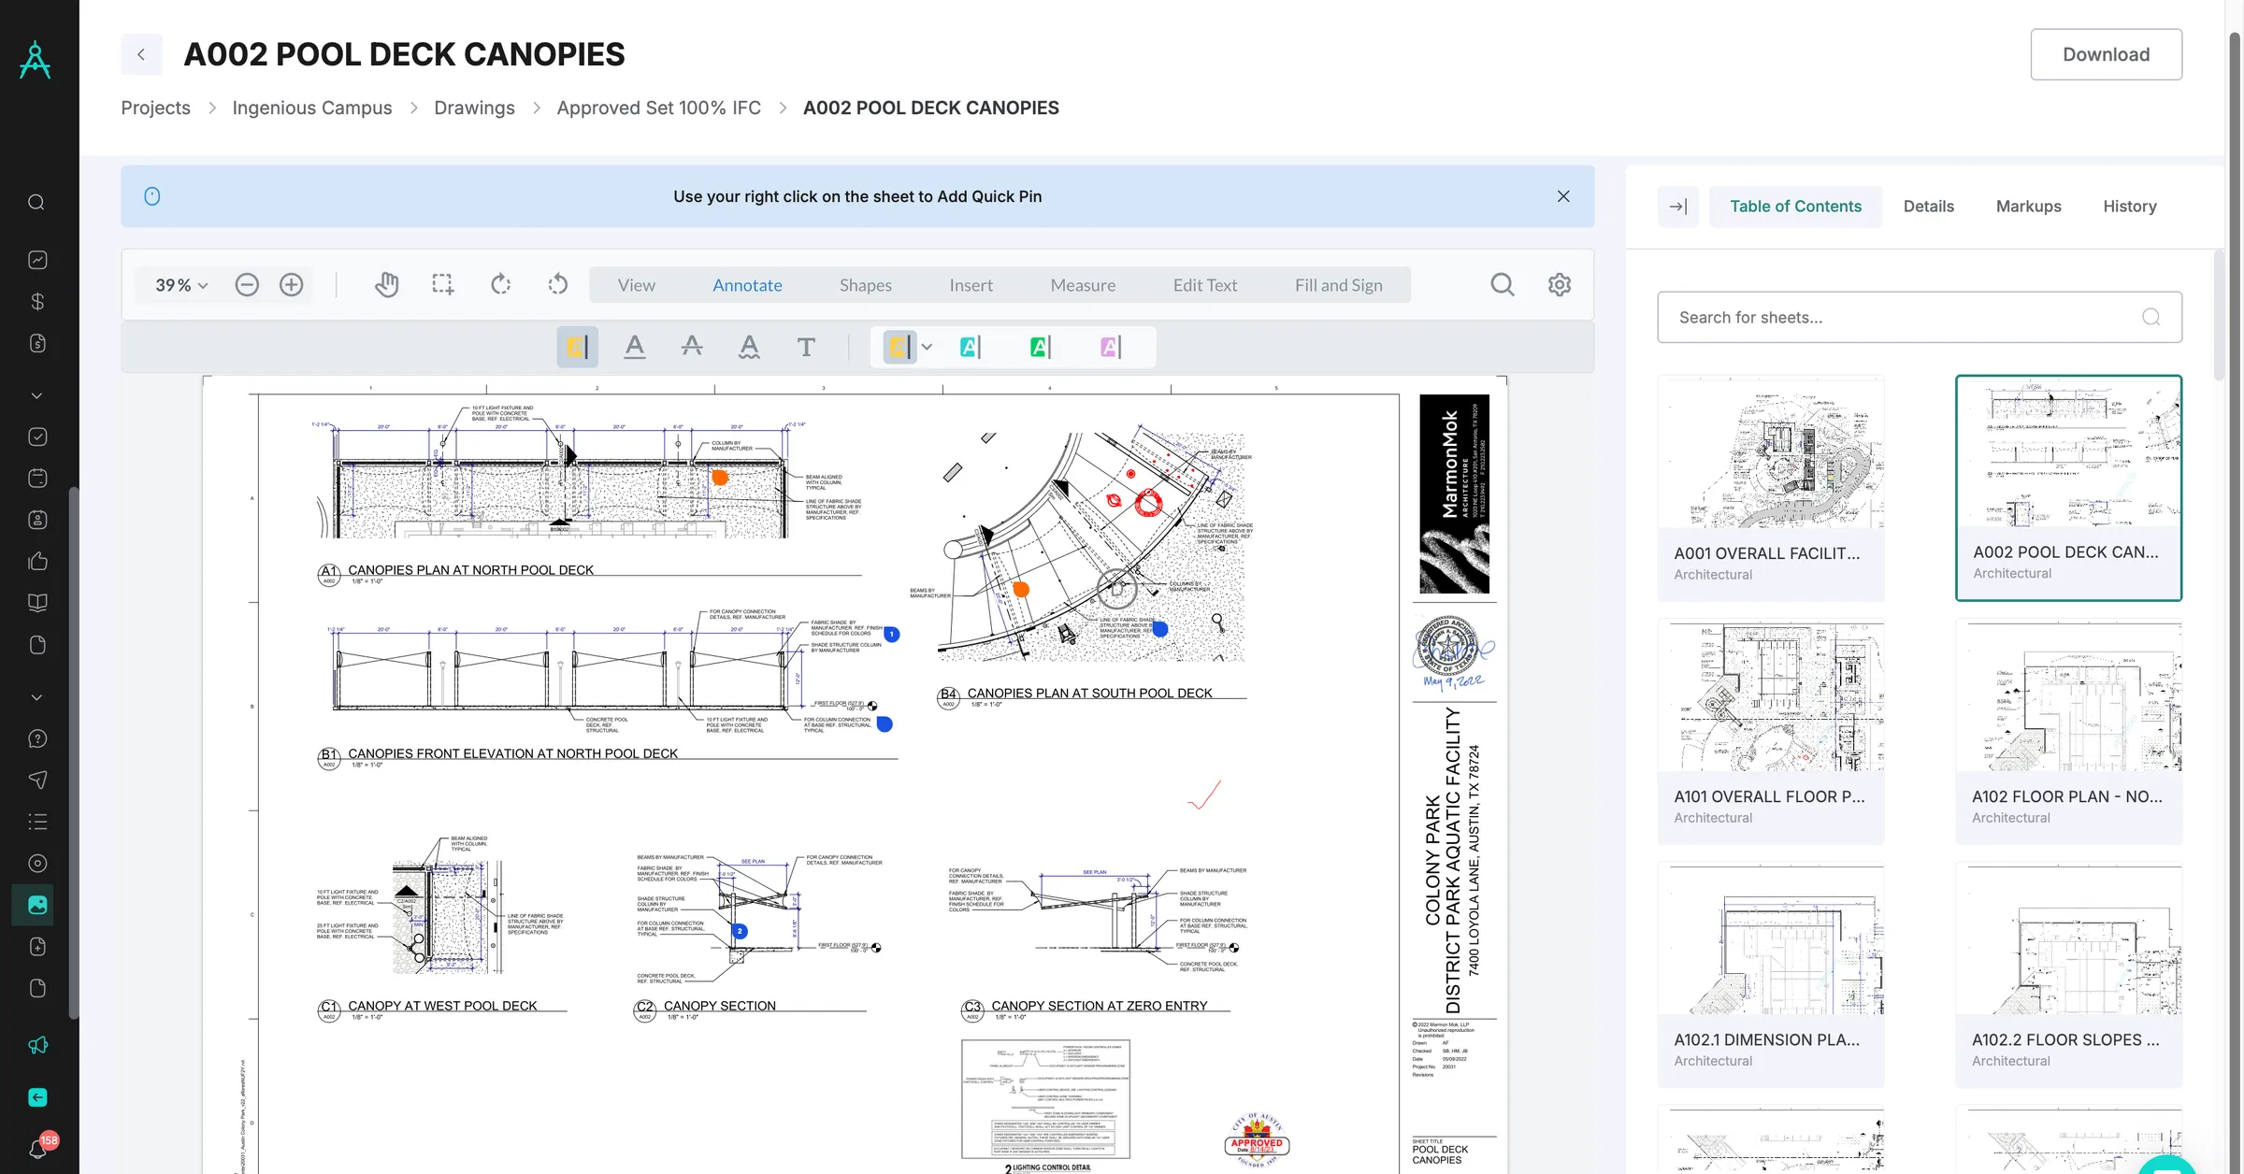Open the A101 OVERALL FLOOR P... sheet thumbnail
This screenshot has height=1174, width=2244.
(x=1770, y=732)
